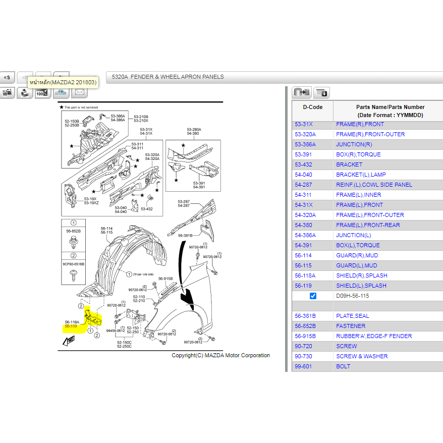Screen dimensions: 443x443
Task: Click the car vehicle info icon
Action: tap(61, 93)
